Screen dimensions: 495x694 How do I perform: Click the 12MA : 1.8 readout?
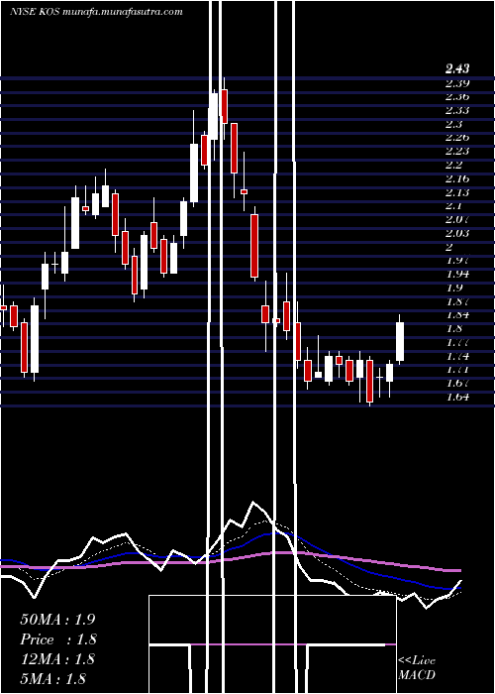click(57, 659)
